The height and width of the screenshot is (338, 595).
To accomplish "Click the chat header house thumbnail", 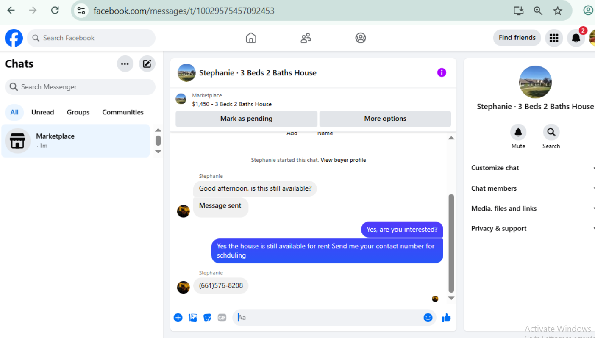I will (x=186, y=73).
